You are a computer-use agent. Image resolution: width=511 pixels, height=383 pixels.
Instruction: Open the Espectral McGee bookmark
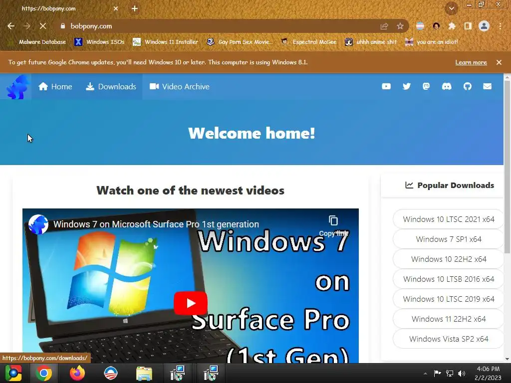click(x=309, y=42)
